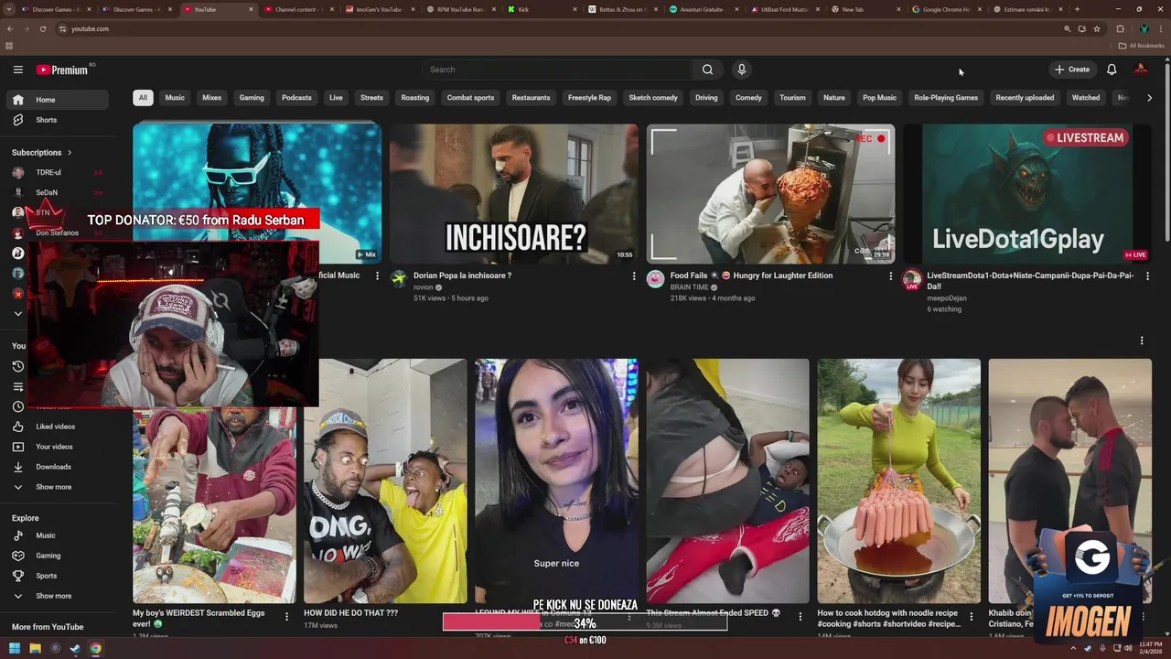Switch to the Kick browser tab
The height and width of the screenshot is (659, 1171).
[x=540, y=9]
